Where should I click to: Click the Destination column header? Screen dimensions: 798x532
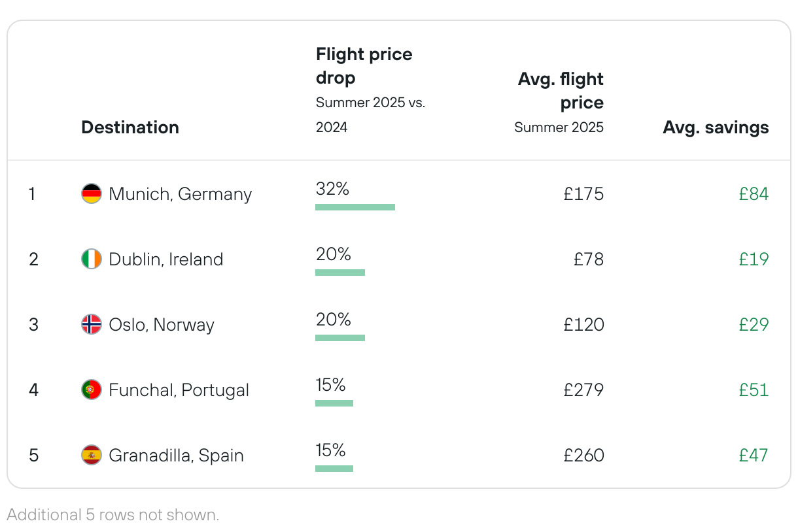[x=130, y=127]
